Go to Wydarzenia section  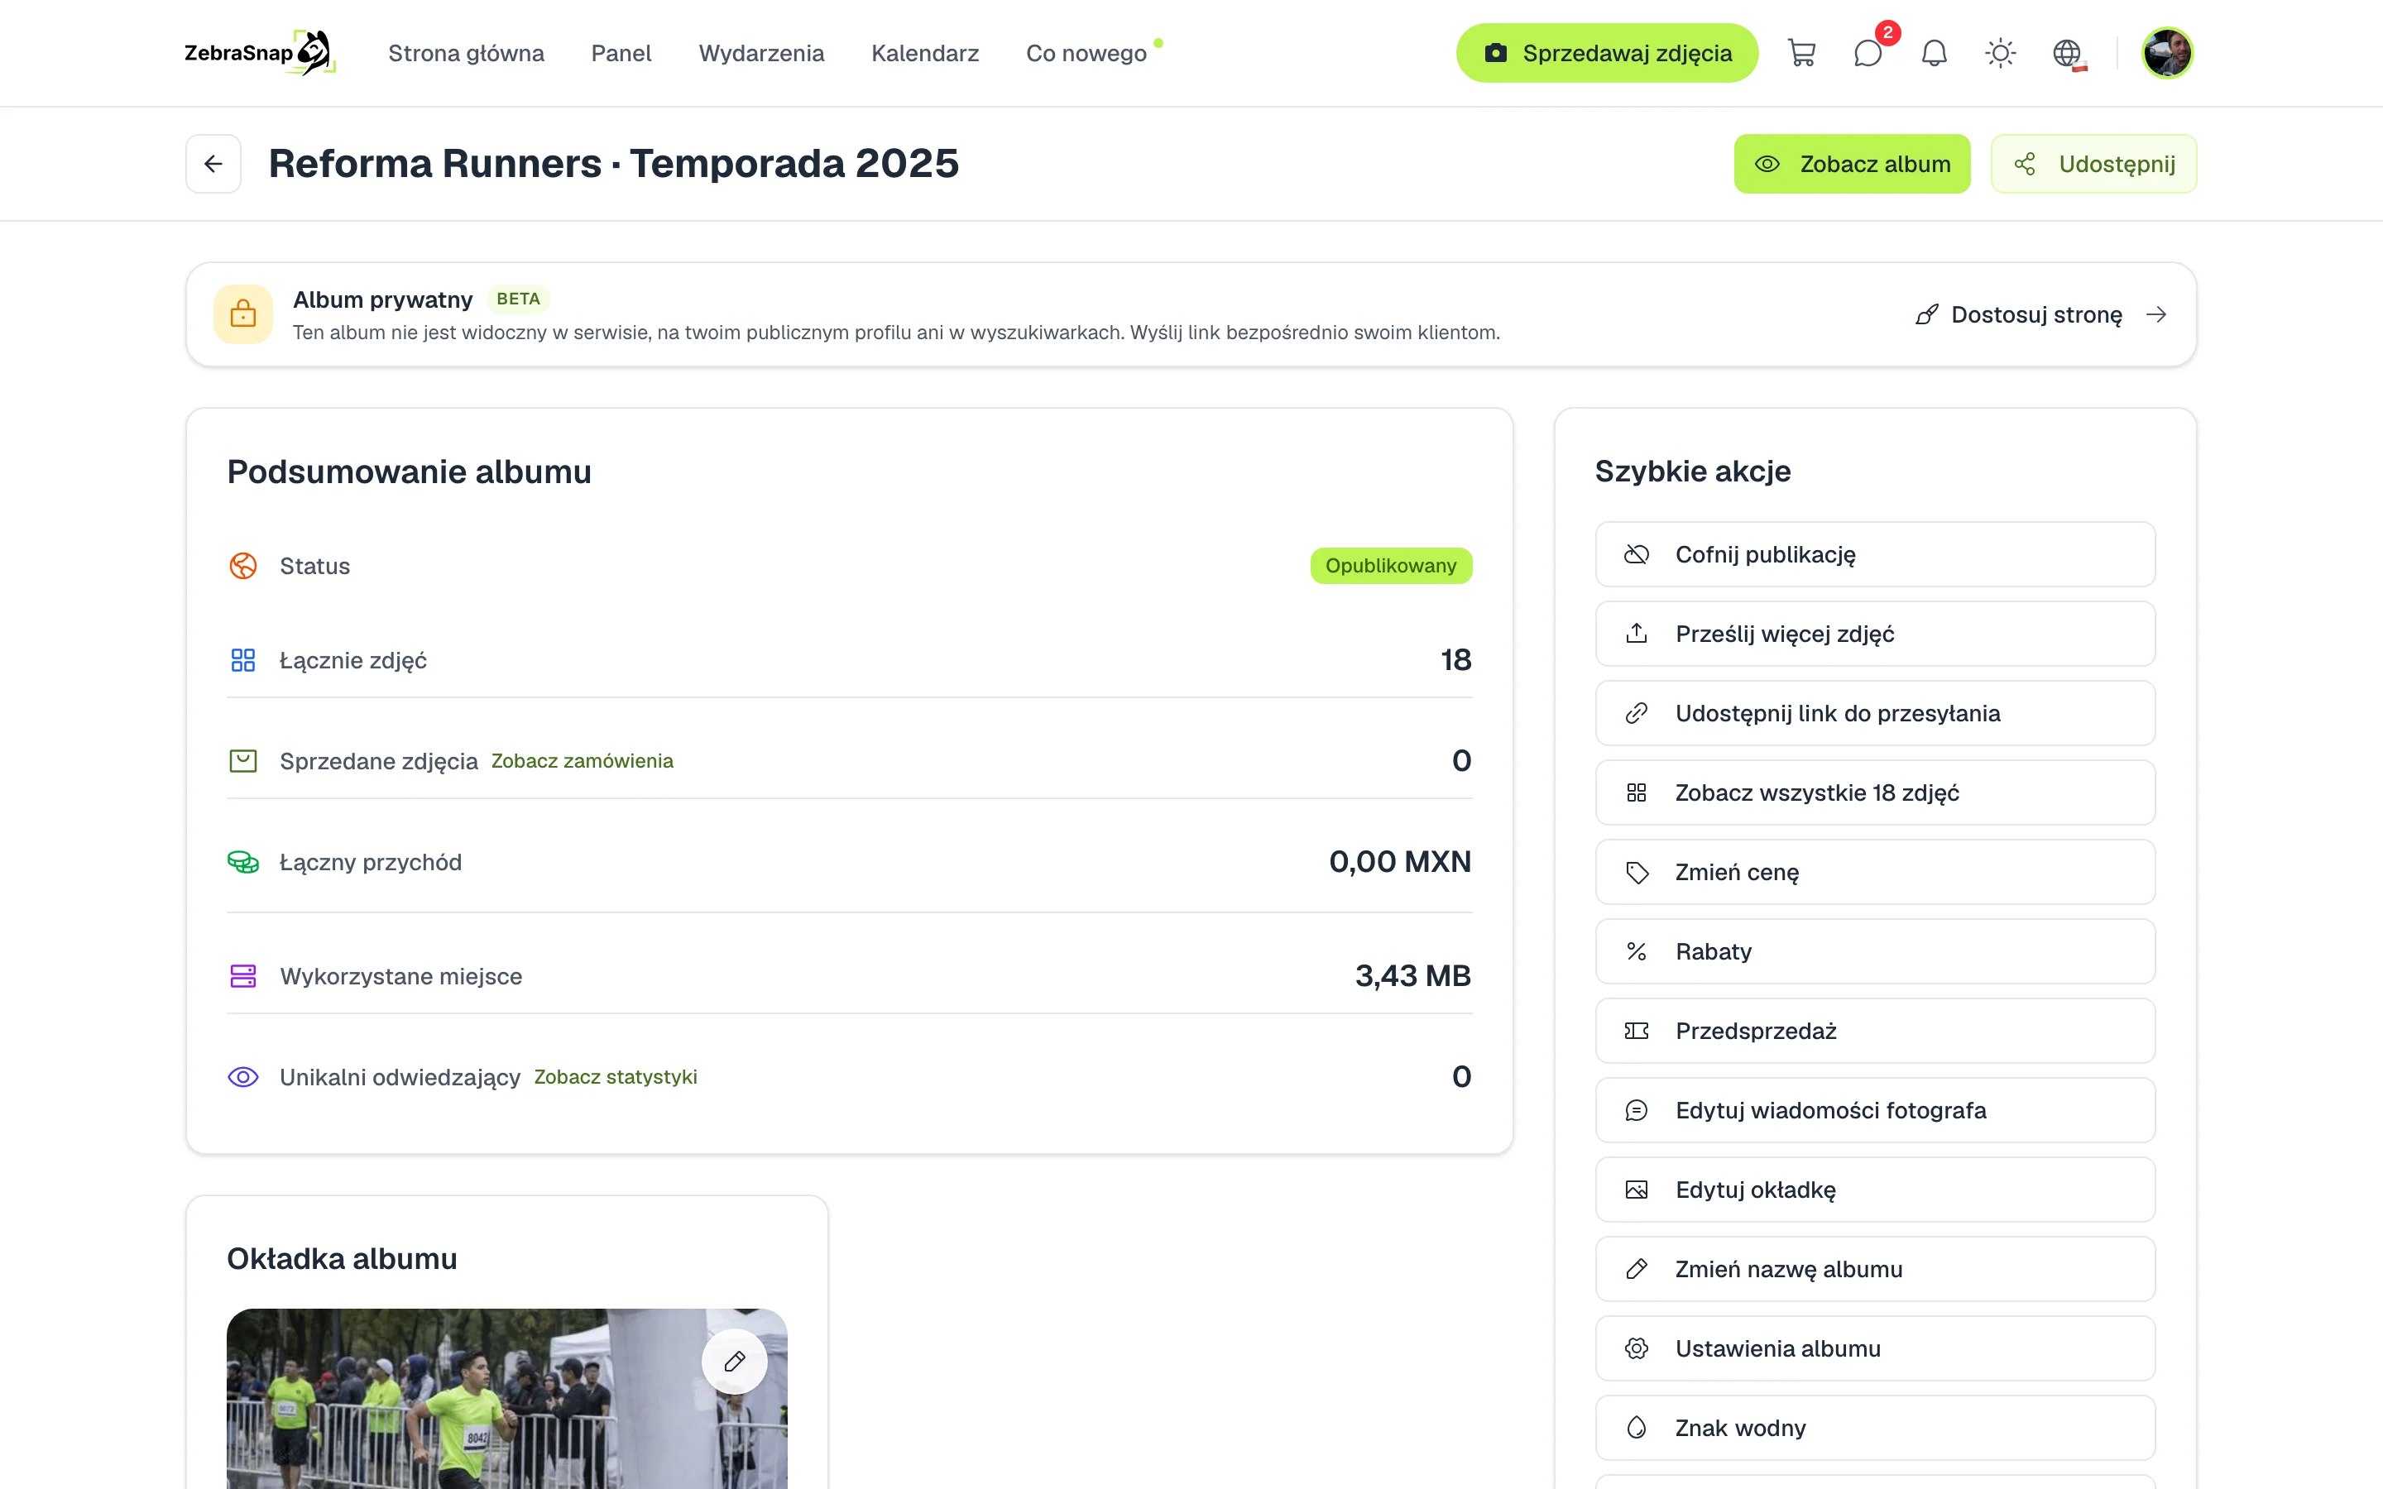point(761,53)
